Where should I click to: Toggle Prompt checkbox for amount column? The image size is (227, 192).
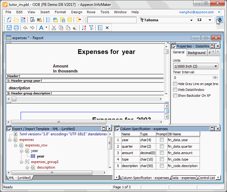tap(162, 153)
